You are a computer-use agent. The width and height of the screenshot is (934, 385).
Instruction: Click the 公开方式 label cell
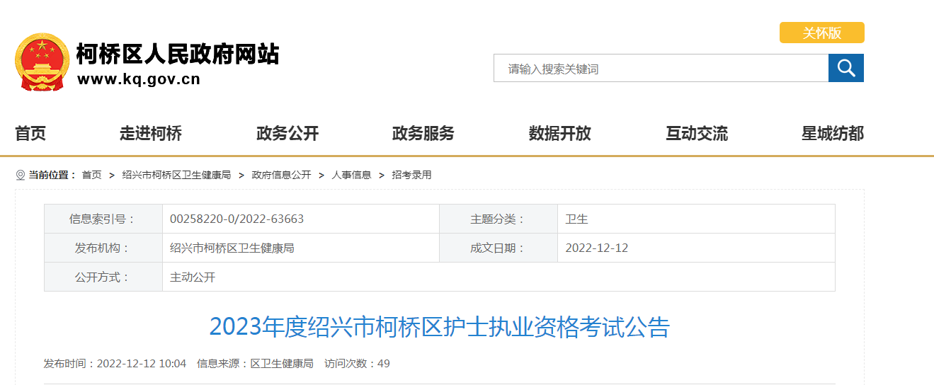click(x=103, y=277)
